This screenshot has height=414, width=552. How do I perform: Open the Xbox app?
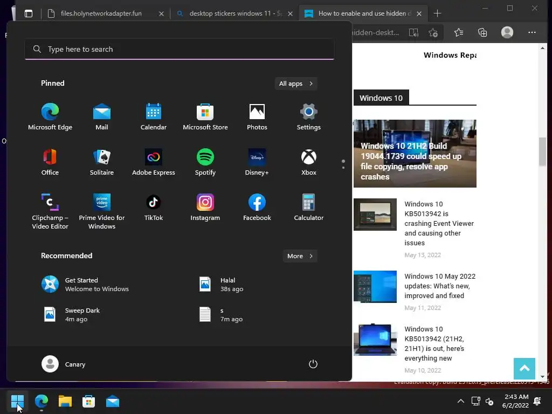click(309, 162)
